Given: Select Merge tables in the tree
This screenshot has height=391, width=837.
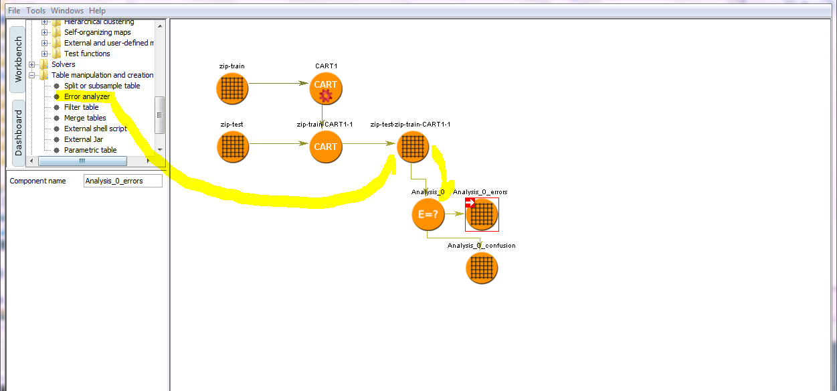Looking at the screenshot, I should coord(85,118).
